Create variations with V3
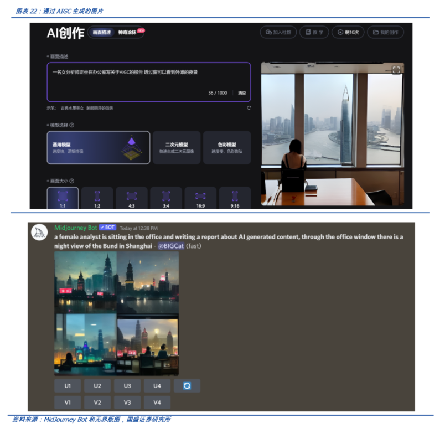This screenshot has height=428, width=445. (127, 403)
